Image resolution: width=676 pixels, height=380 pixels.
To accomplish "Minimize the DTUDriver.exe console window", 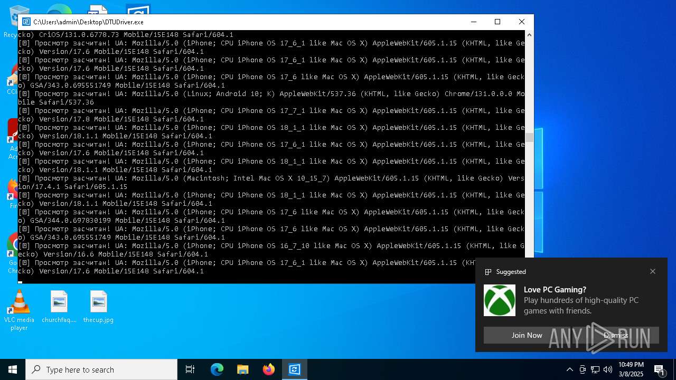I will tap(473, 22).
